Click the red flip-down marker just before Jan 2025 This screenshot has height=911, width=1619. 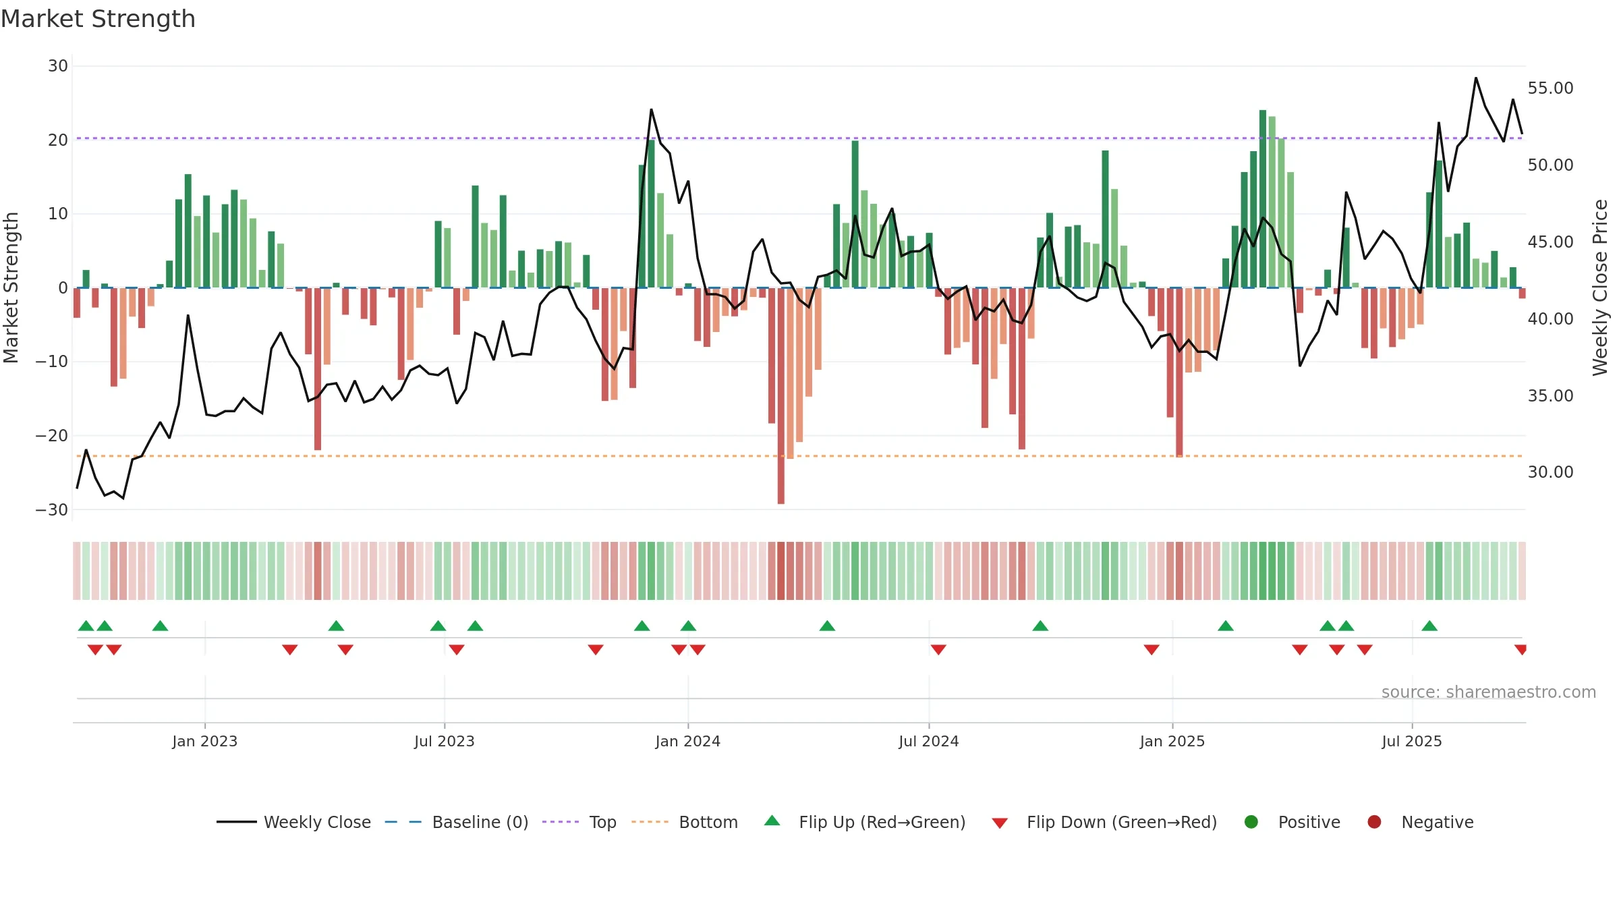[1152, 650]
